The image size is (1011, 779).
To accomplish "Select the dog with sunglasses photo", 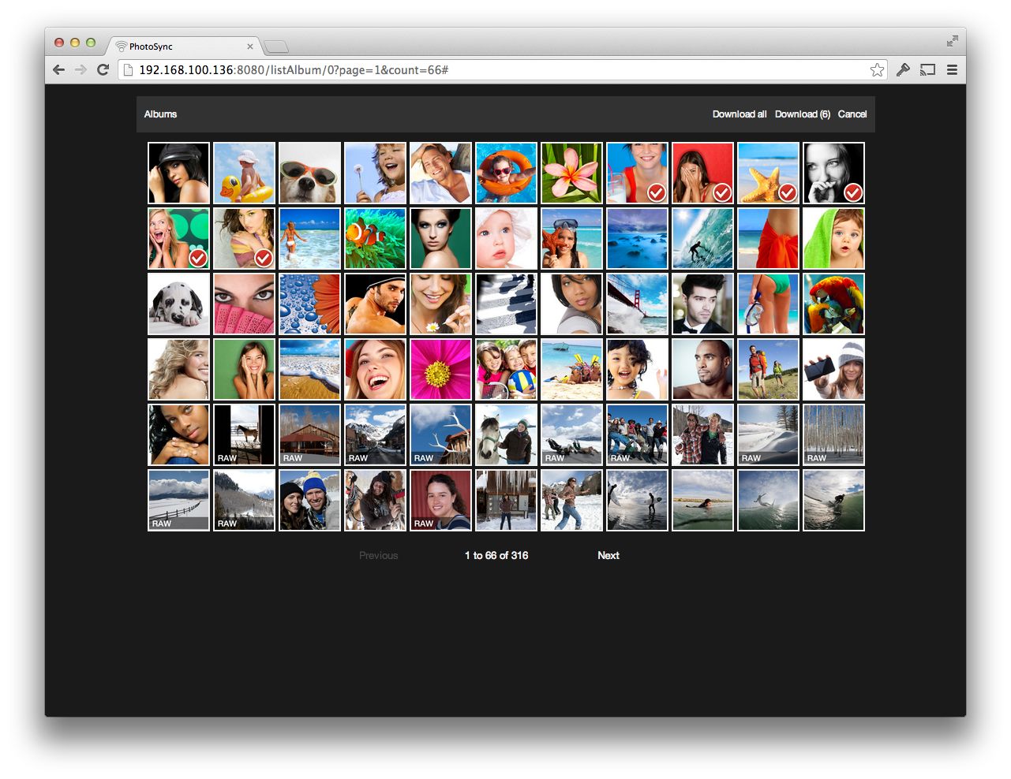I will (x=309, y=173).
